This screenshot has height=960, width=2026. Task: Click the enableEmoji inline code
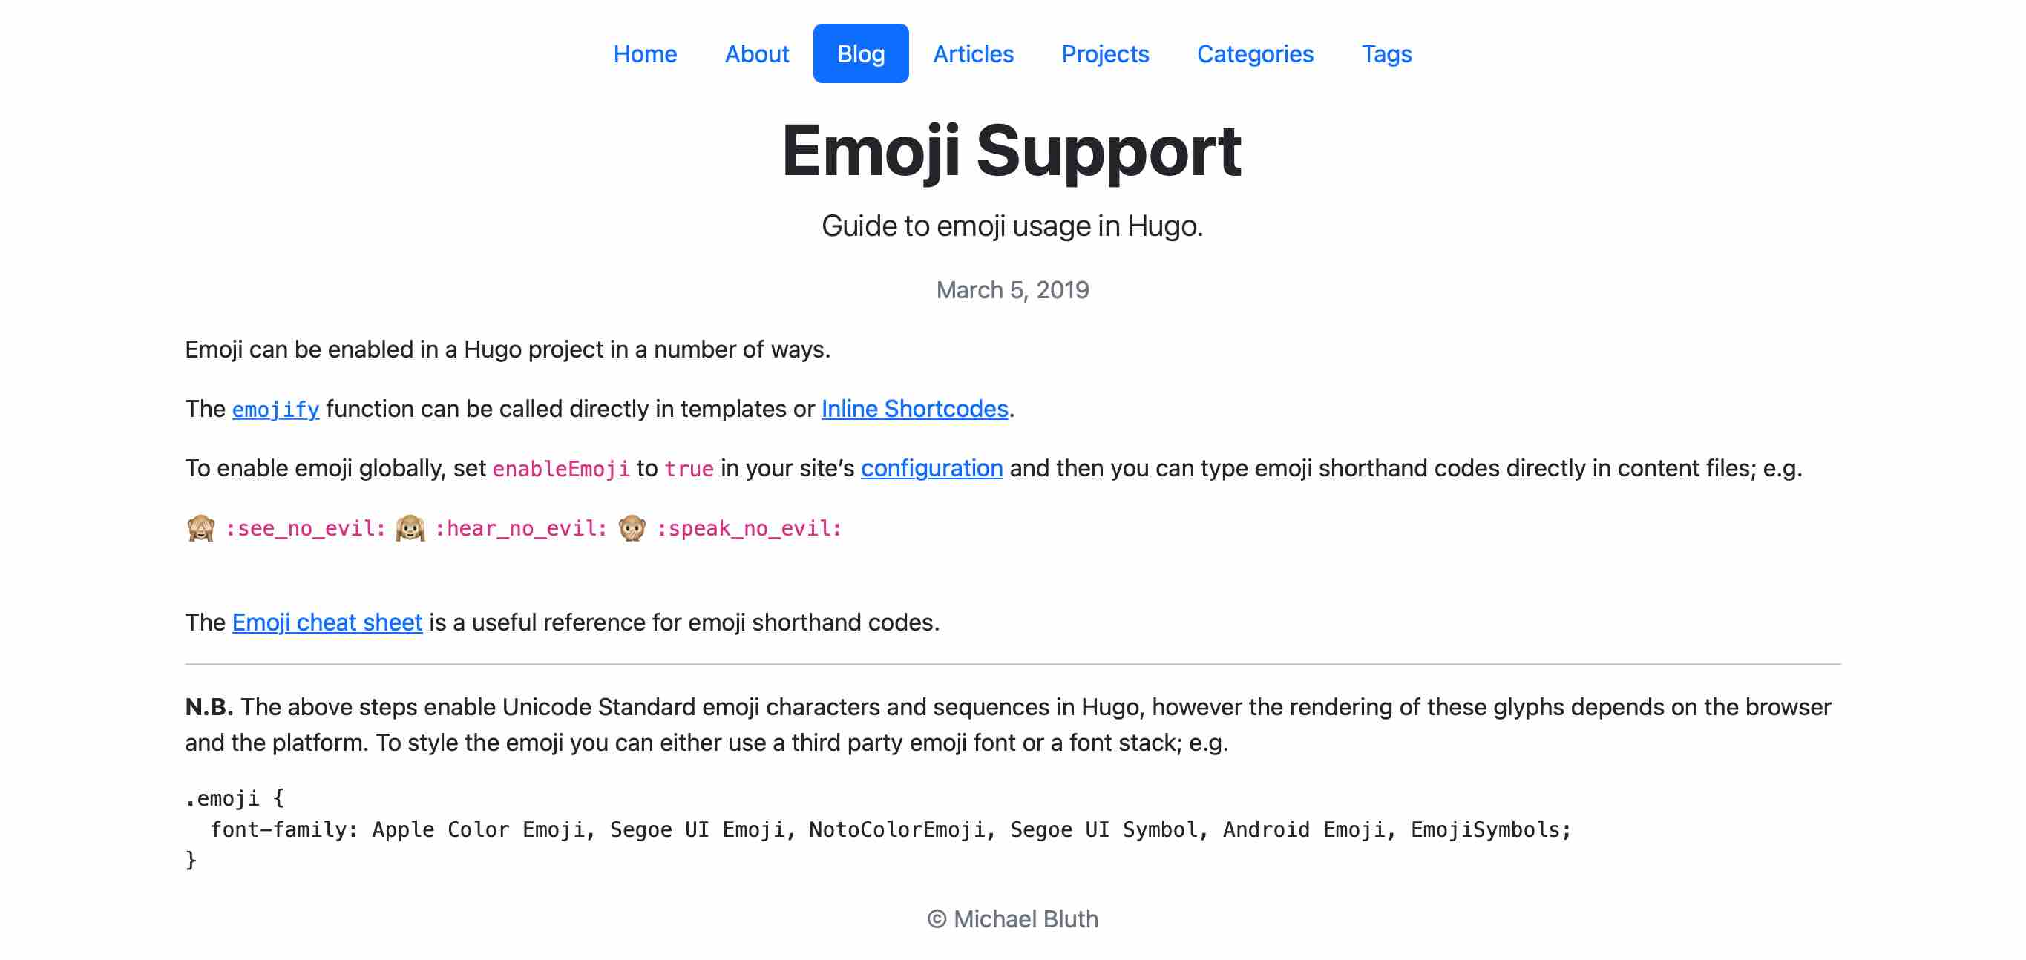point(561,470)
